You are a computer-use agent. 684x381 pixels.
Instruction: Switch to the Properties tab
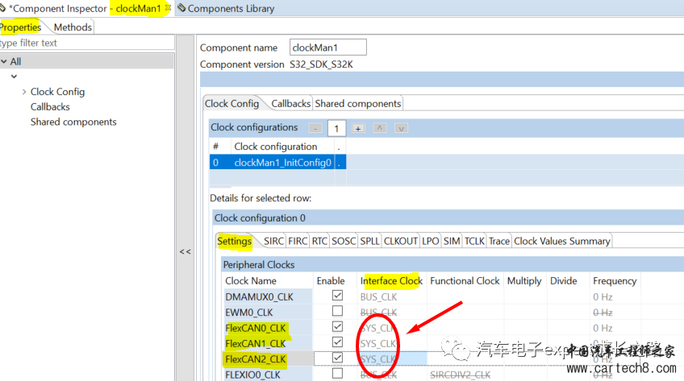[x=20, y=27]
